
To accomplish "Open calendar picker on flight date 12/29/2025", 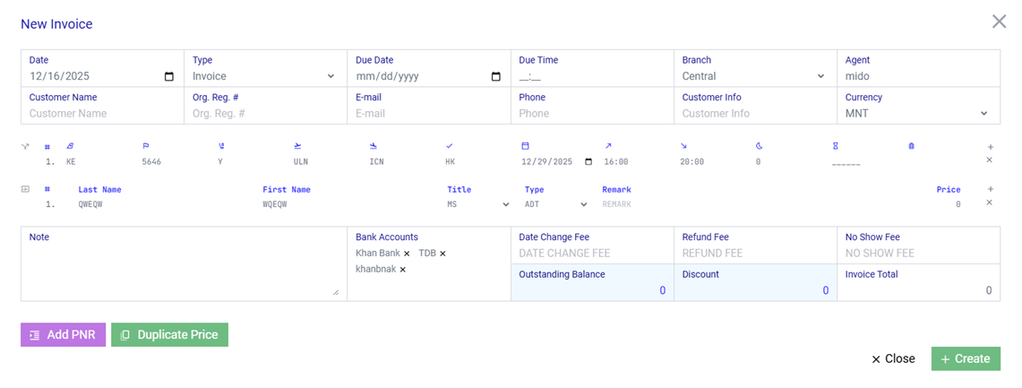I will [588, 162].
